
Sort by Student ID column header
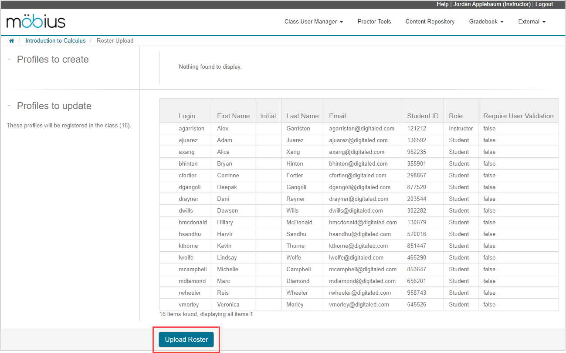tap(423, 116)
